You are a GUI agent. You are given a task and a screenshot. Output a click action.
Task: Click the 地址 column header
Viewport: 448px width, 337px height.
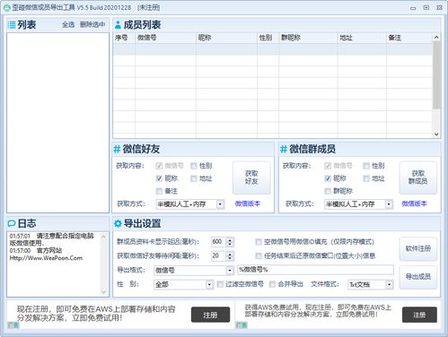pyautogui.click(x=362, y=38)
